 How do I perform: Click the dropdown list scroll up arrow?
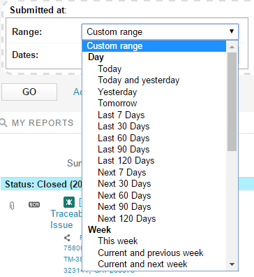[x=232, y=47]
